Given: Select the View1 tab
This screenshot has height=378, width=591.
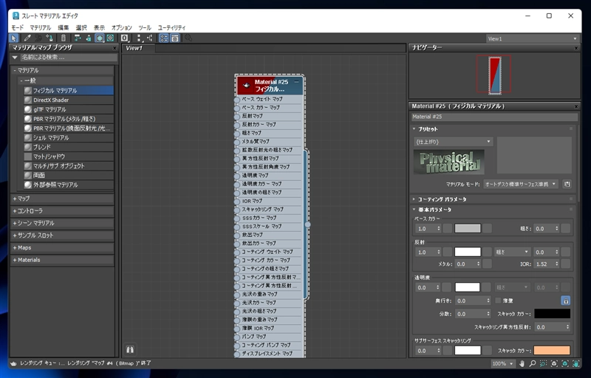Looking at the screenshot, I should pos(138,48).
